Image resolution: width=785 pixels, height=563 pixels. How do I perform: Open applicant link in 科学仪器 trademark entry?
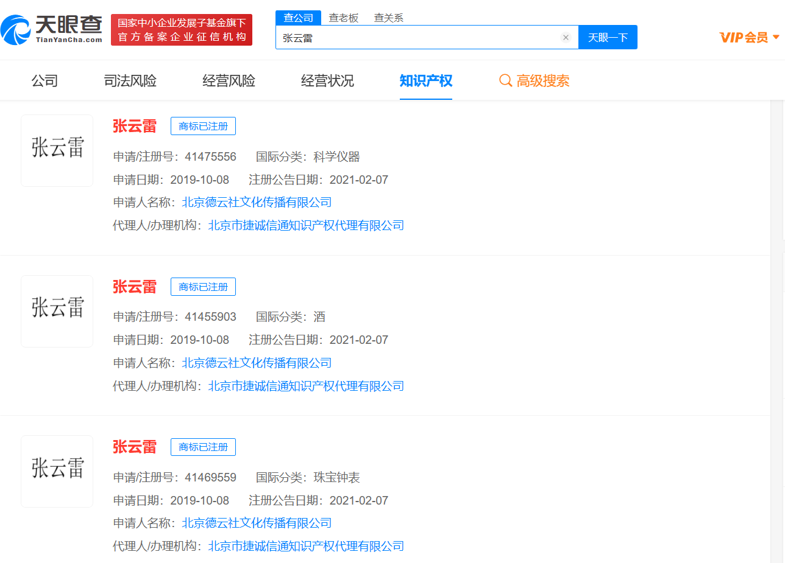click(257, 203)
